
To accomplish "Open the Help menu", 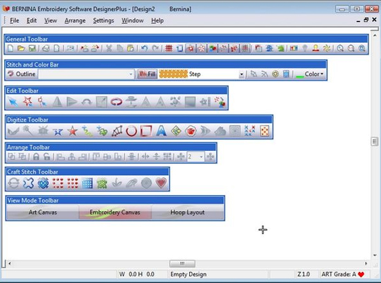I will click(x=157, y=21).
